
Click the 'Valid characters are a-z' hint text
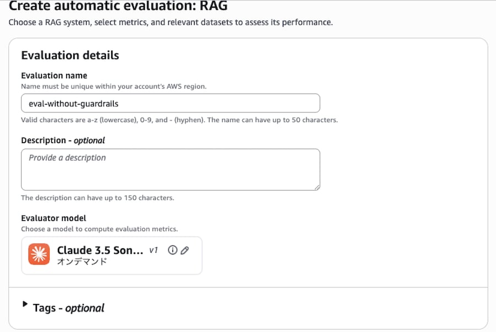[x=179, y=119]
